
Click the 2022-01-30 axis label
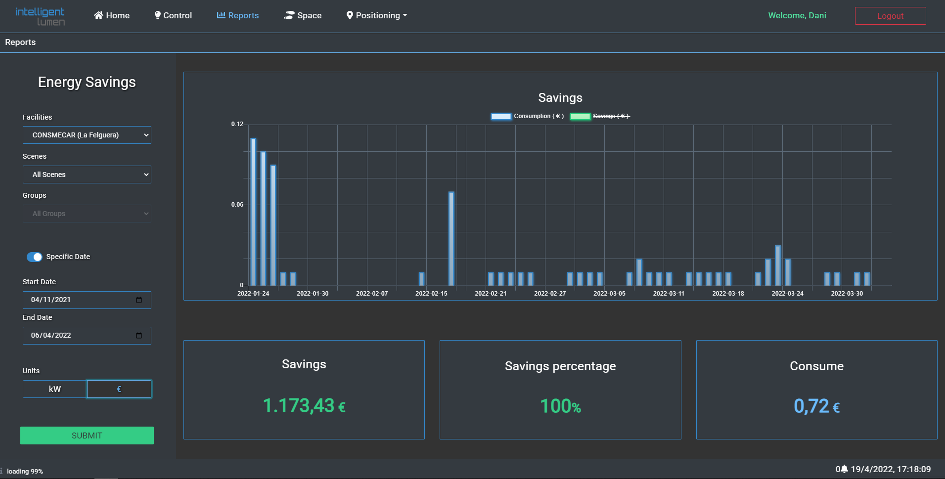313,294
